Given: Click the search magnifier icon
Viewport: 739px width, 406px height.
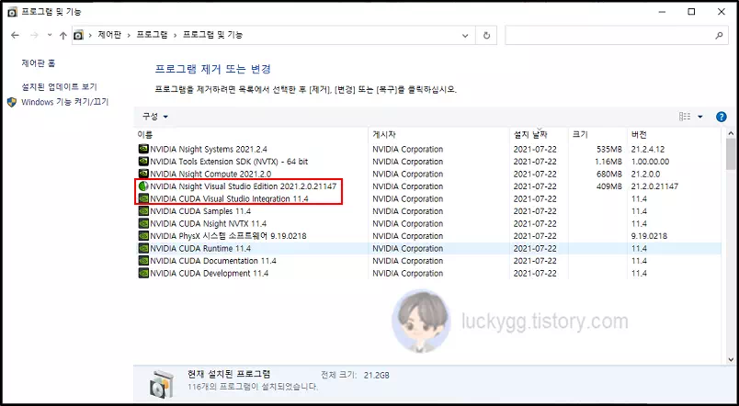Looking at the screenshot, I should coord(719,35).
